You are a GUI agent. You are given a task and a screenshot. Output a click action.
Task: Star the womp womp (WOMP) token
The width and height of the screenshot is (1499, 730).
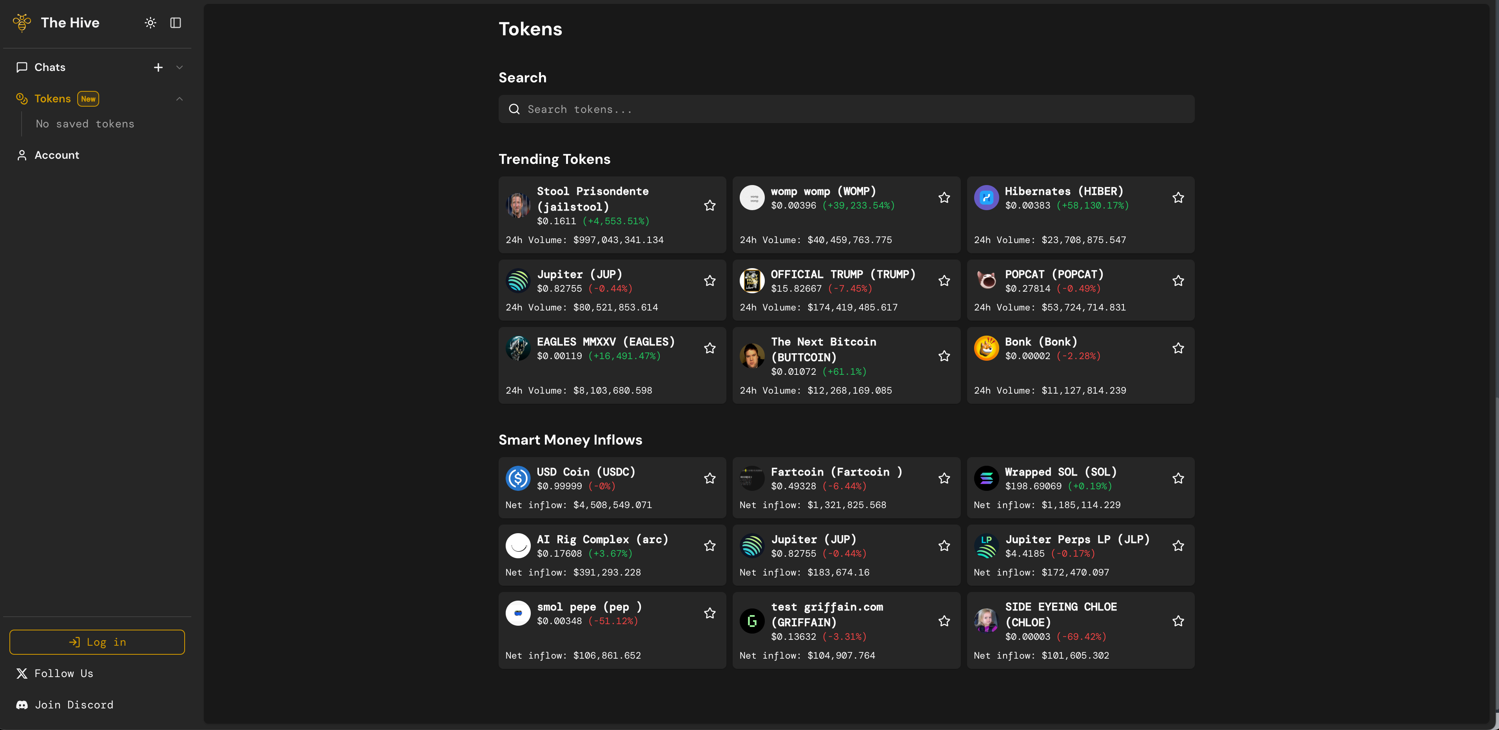pyautogui.click(x=944, y=198)
